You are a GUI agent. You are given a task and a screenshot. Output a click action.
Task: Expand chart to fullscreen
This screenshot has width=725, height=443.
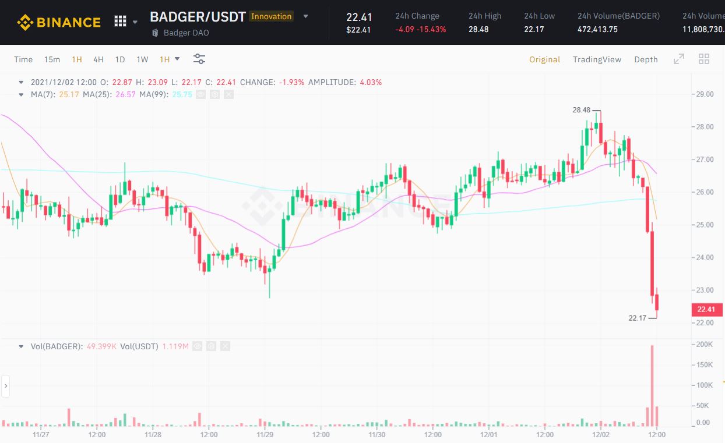coord(678,59)
